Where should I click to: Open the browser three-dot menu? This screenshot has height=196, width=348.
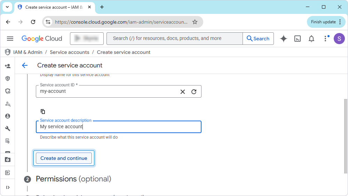[340, 22]
